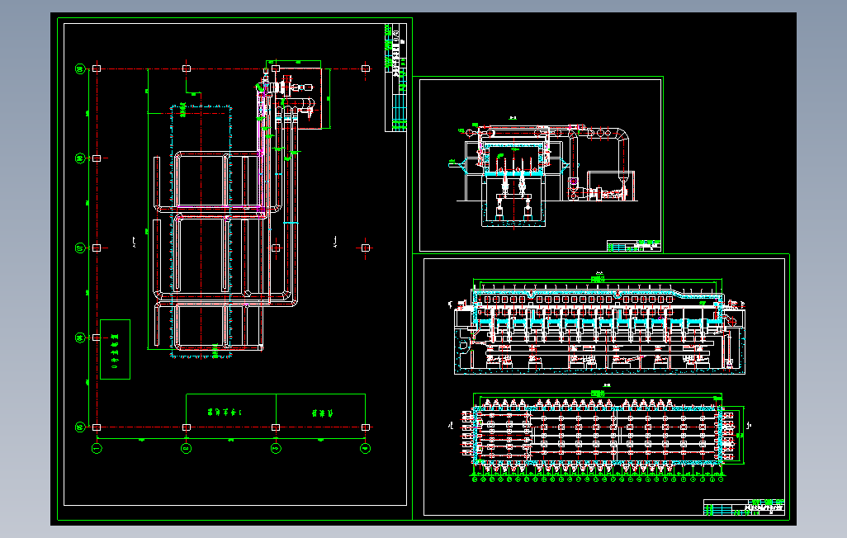The height and width of the screenshot is (538, 847).
Task: Select grid axis bubble 4 below floor plan
Action: click(x=365, y=448)
